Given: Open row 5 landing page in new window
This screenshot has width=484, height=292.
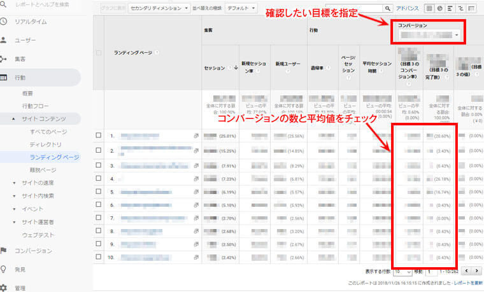Looking at the screenshot, I should [196, 191].
